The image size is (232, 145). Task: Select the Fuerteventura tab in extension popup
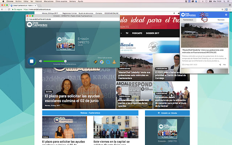click(x=188, y=20)
